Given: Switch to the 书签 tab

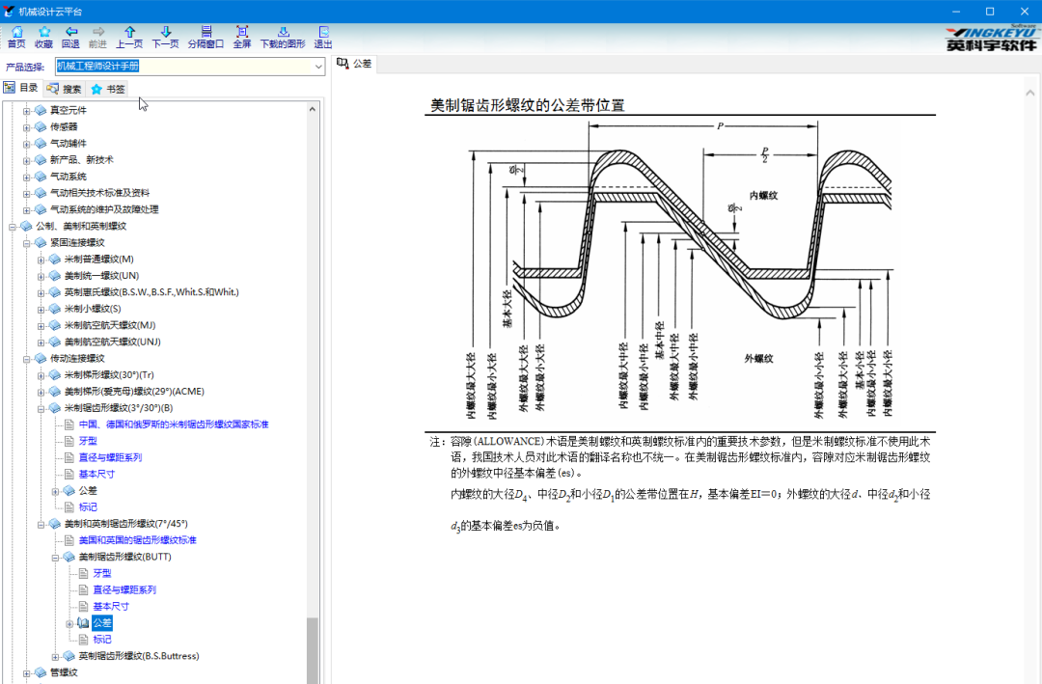Looking at the screenshot, I should pyautogui.click(x=107, y=89).
